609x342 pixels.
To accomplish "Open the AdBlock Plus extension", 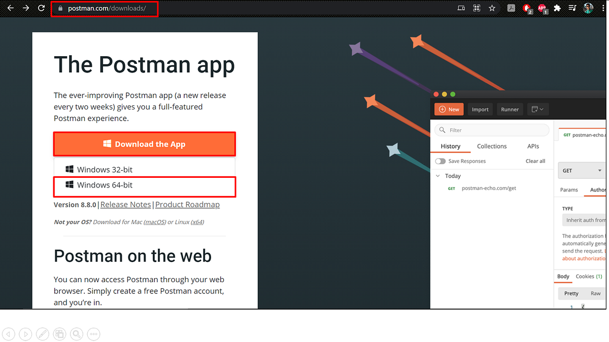I will (542, 8).
